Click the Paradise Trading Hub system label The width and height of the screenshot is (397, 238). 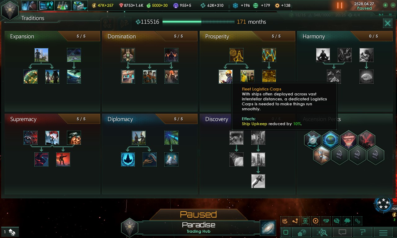pyautogui.click(x=198, y=227)
